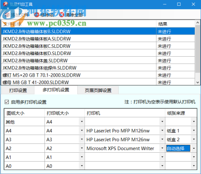201x174 pixels.
Task: Click the 图纸大小 column header
Action: [x=24, y=113]
